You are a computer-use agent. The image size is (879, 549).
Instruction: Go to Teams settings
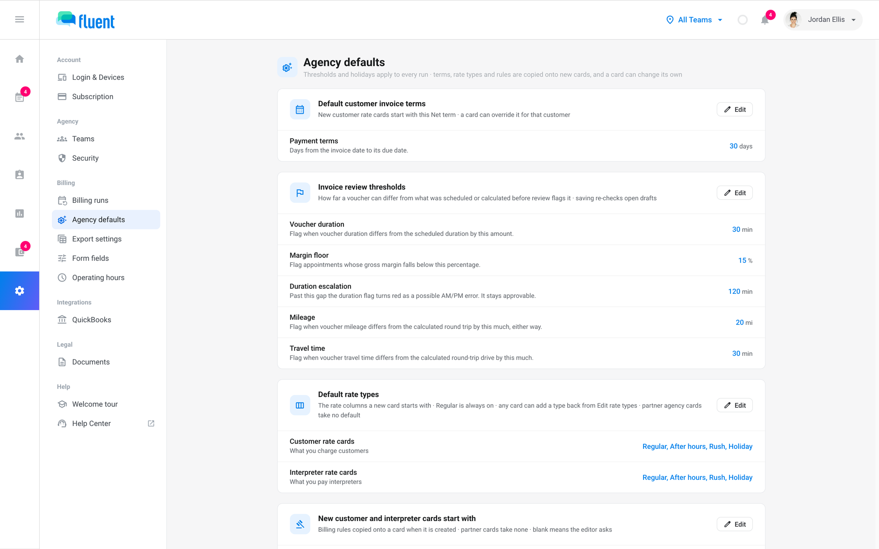tap(106, 139)
